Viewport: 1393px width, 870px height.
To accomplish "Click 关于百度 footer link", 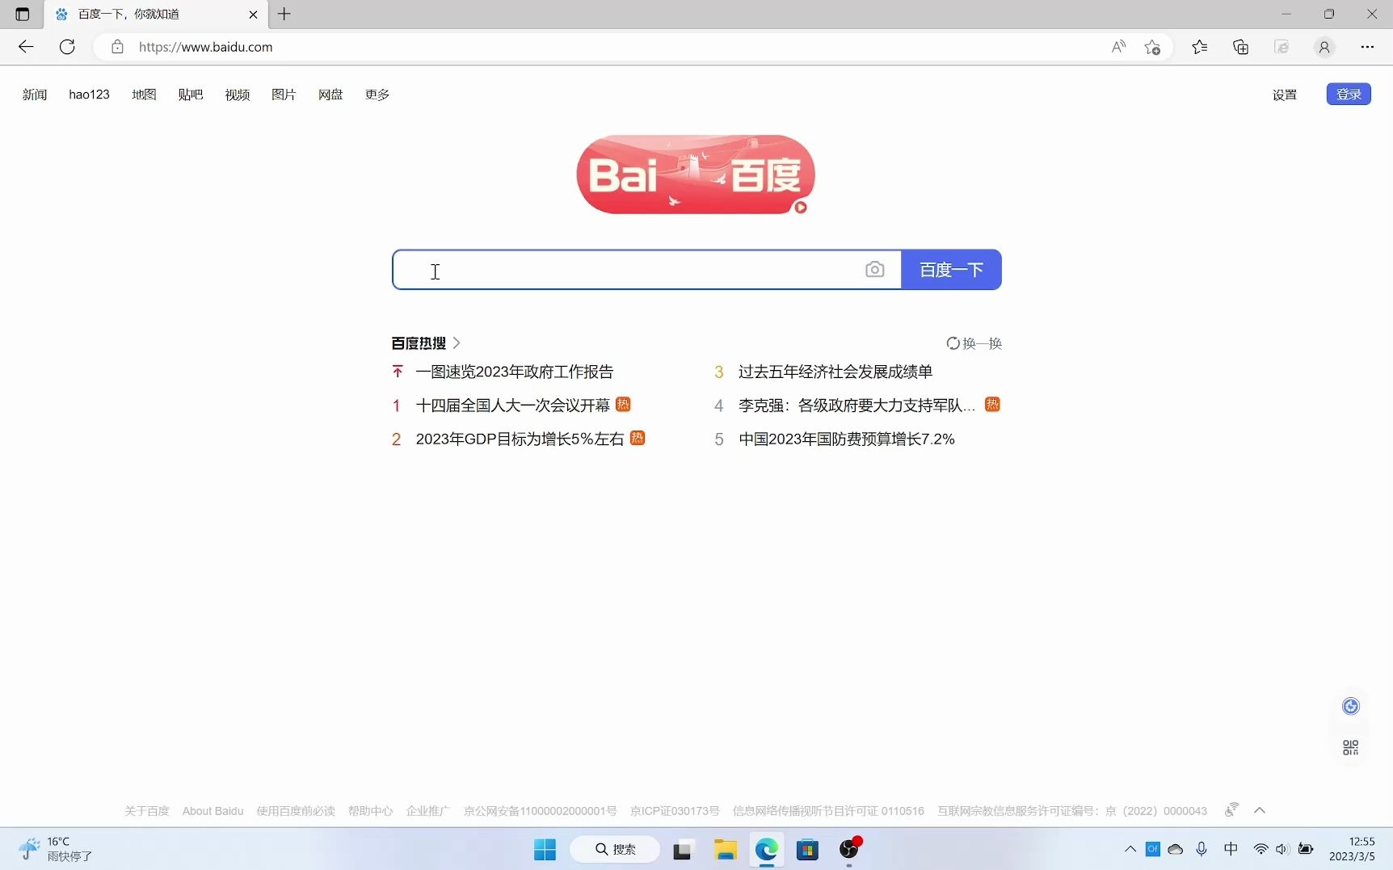I will 147,811.
